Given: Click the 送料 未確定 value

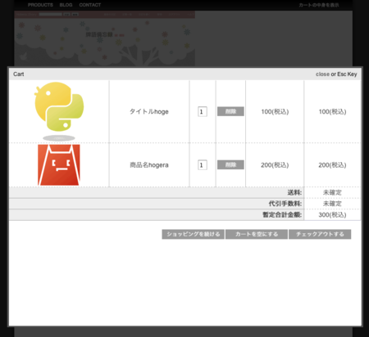Looking at the screenshot, I should (x=332, y=192).
